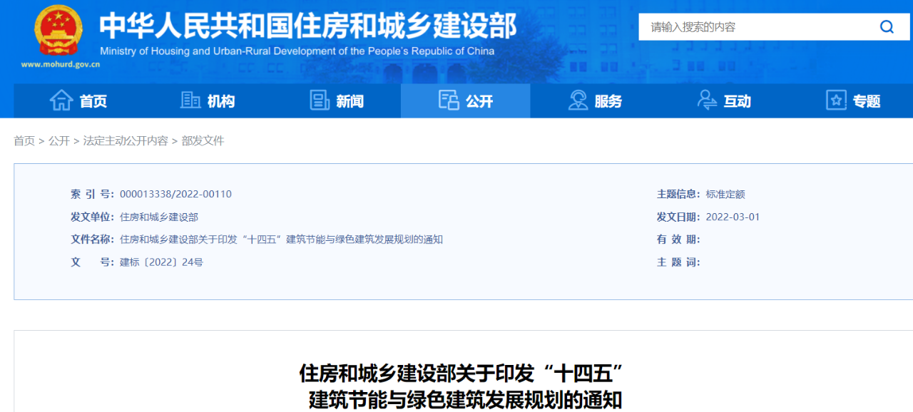
Task: Go to the 新闻 section
Action: (337, 101)
